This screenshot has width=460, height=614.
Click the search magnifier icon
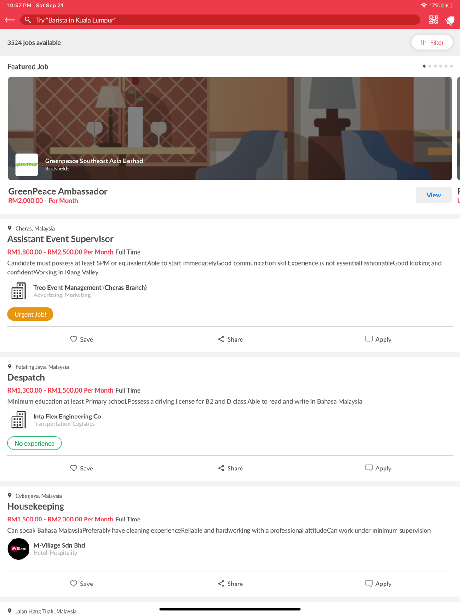click(x=28, y=20)
